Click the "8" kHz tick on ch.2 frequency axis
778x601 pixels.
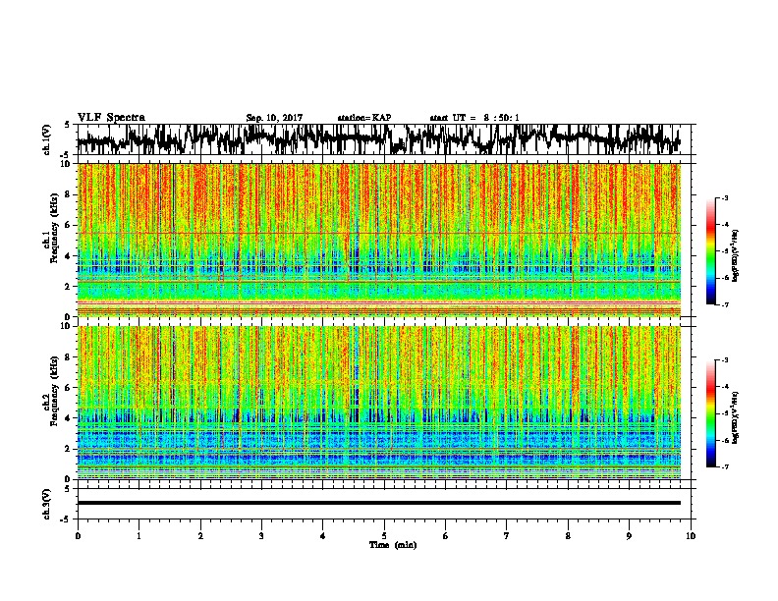pyautogui.click(x=69, y=357)
